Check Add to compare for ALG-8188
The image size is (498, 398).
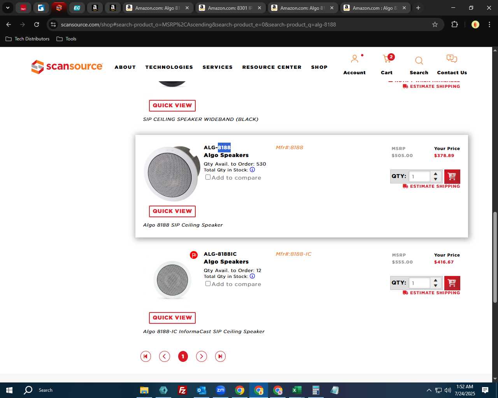[208, 177]
